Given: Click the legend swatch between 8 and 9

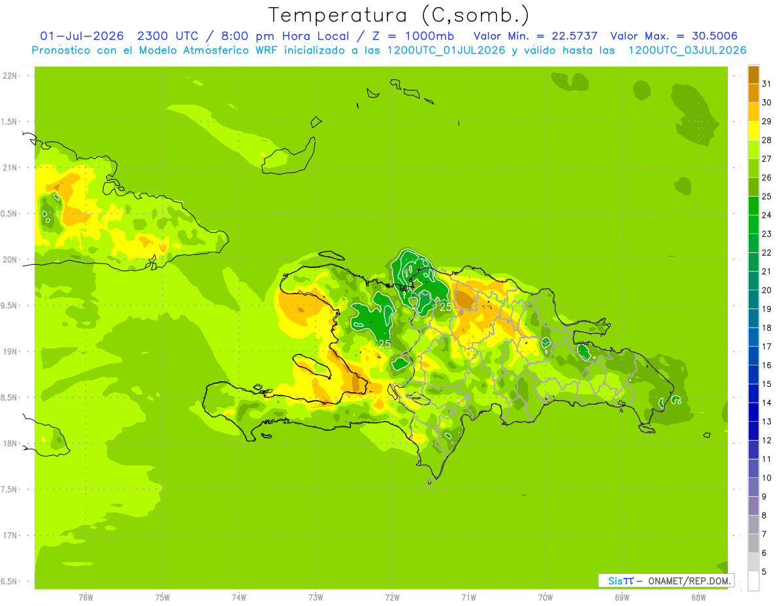Looking at the screenshot, I should (x=753, y=506).
